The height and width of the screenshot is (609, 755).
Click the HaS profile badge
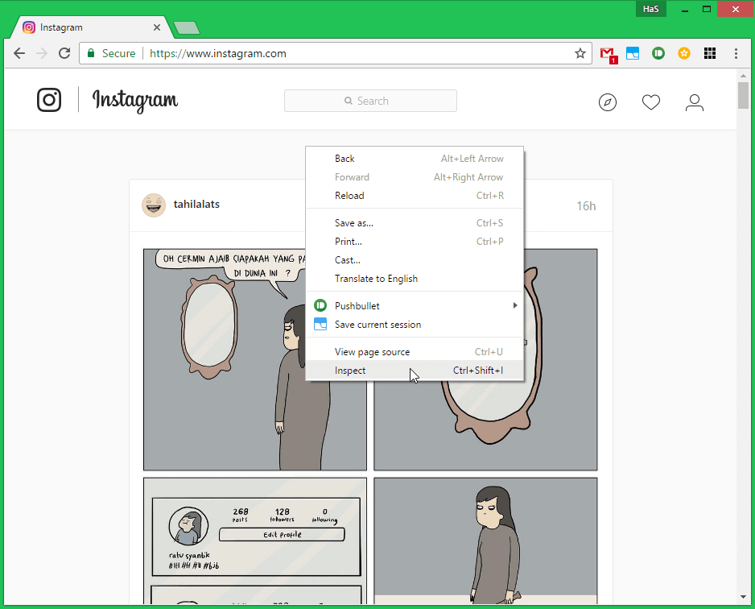(x=651, y=9)
